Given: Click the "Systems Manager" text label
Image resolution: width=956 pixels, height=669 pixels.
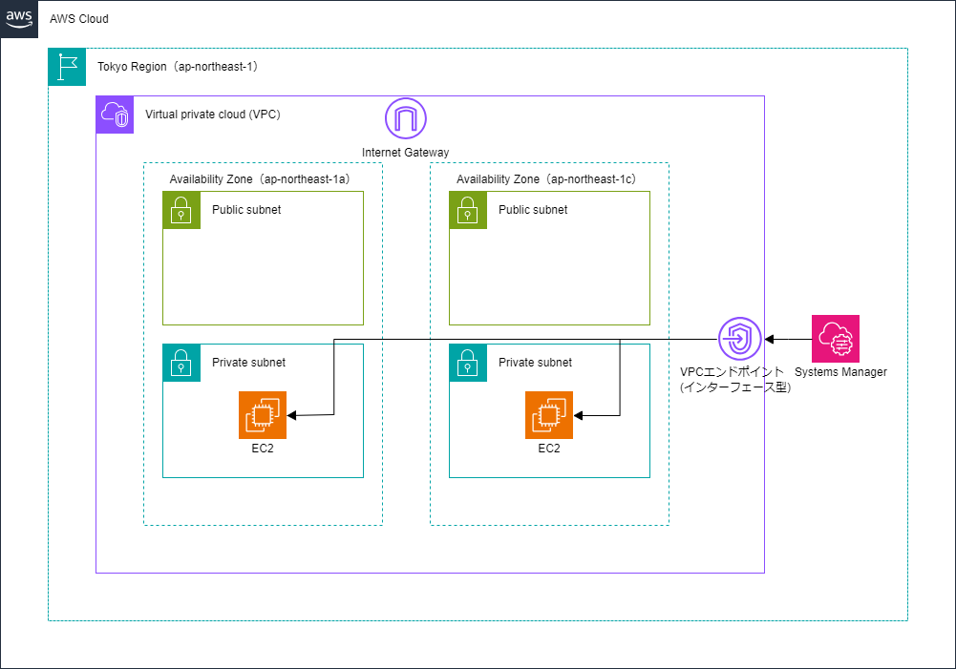Looking at the screenshot, I should [x=840, y=371].
